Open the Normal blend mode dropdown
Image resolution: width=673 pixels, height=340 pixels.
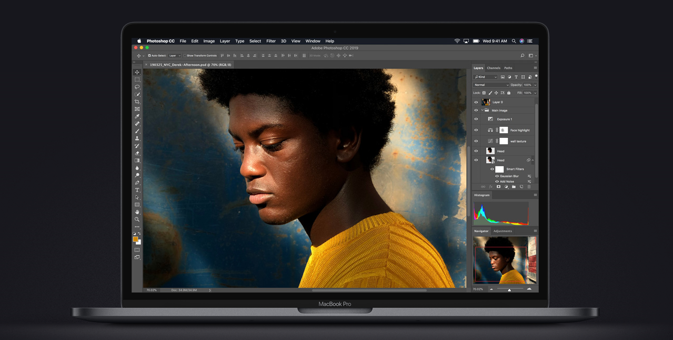coord(491,85)
